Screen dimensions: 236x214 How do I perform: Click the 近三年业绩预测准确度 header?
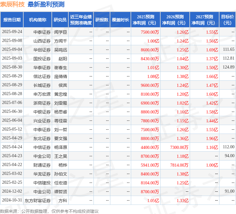pyautogui.click(x=81, y=20)
